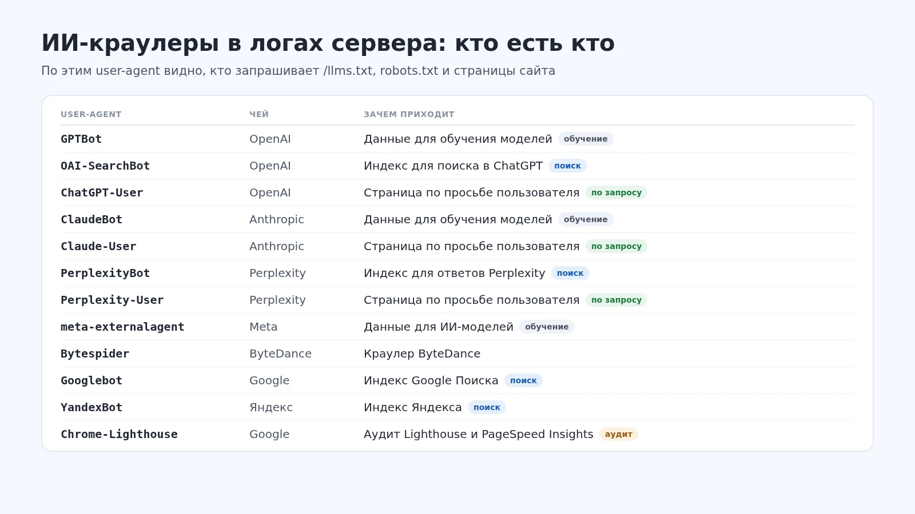Click "по запросу" badge in ChatGPT-User row
Viewport: 915px width, 514px height.
point(616,192)
